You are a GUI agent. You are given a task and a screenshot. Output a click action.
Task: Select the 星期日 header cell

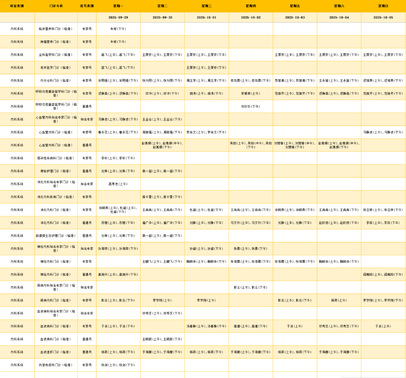click(x=383, y=6)
